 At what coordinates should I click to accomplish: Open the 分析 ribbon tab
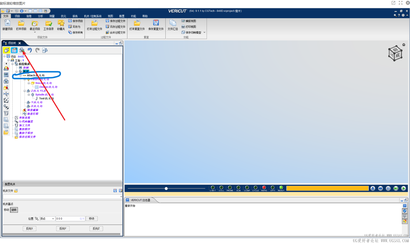coord(40,16)
